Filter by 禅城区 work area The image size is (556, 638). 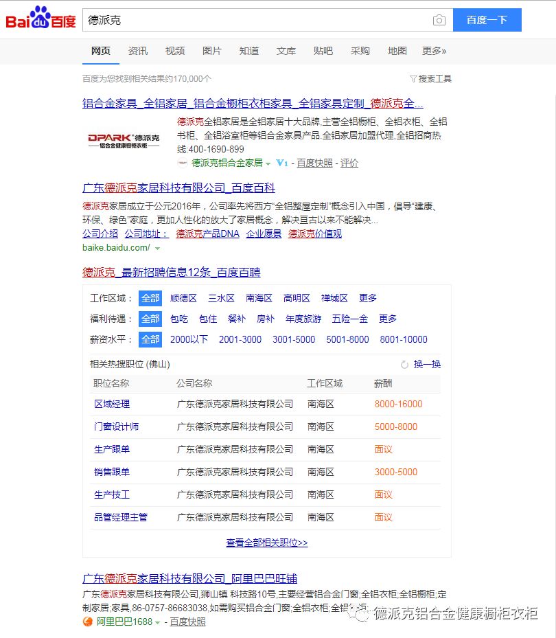point(334,298)
